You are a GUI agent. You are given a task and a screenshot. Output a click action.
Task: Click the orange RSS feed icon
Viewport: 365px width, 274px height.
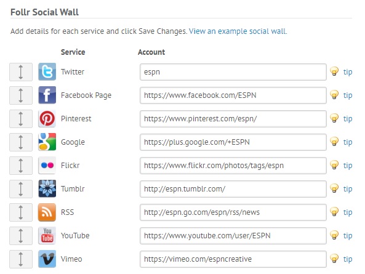coord(47,212)
